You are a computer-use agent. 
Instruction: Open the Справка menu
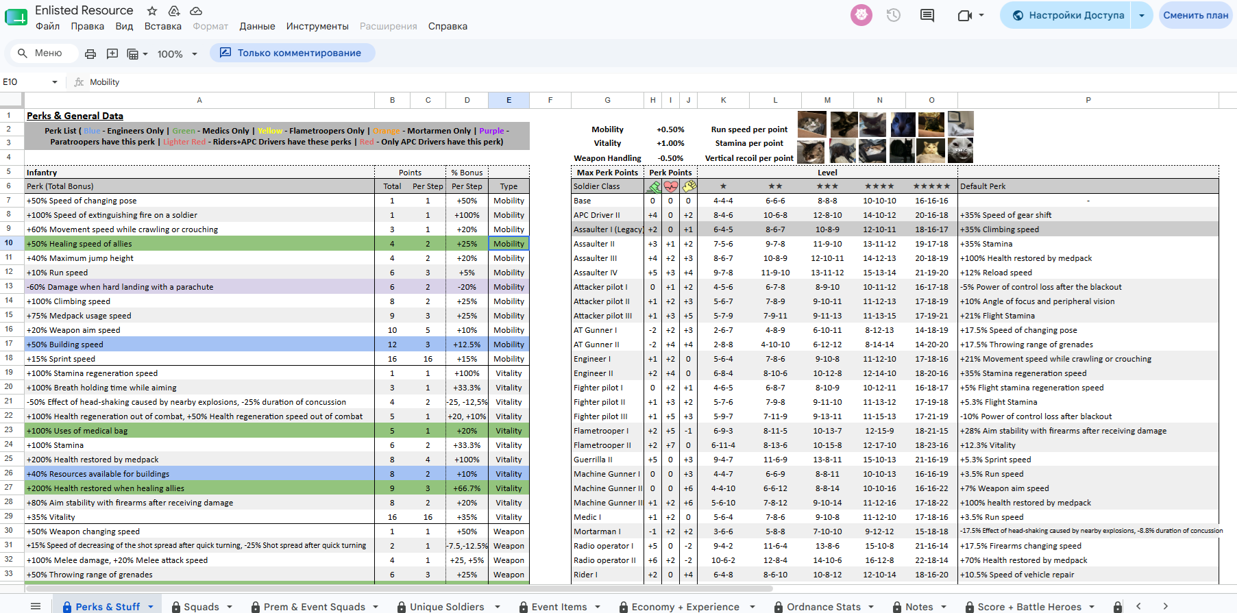(448, 26)
